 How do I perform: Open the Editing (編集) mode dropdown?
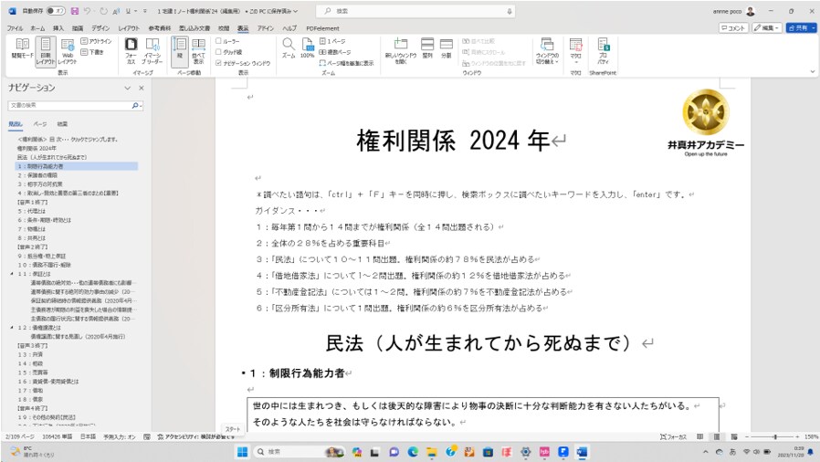point(767,27)
